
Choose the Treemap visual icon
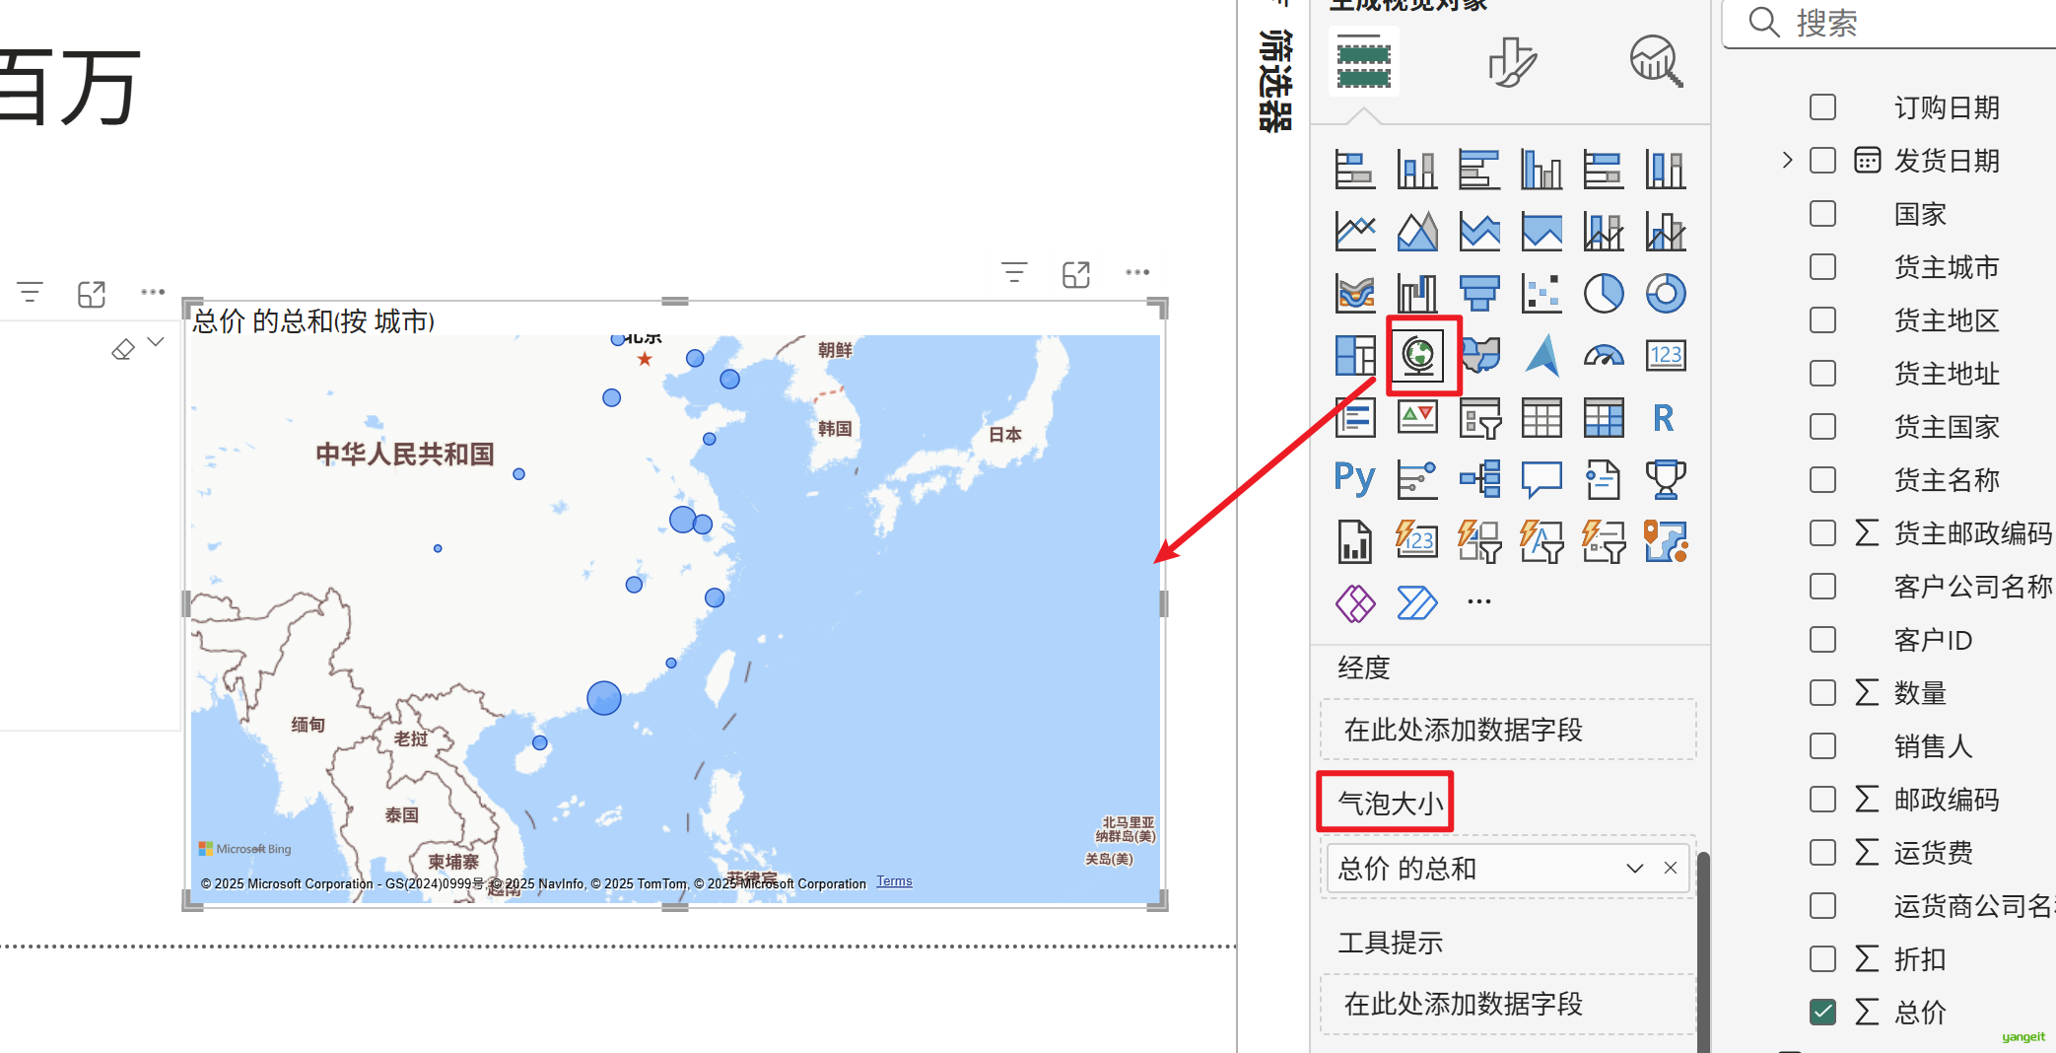(x=1355, y=355)
